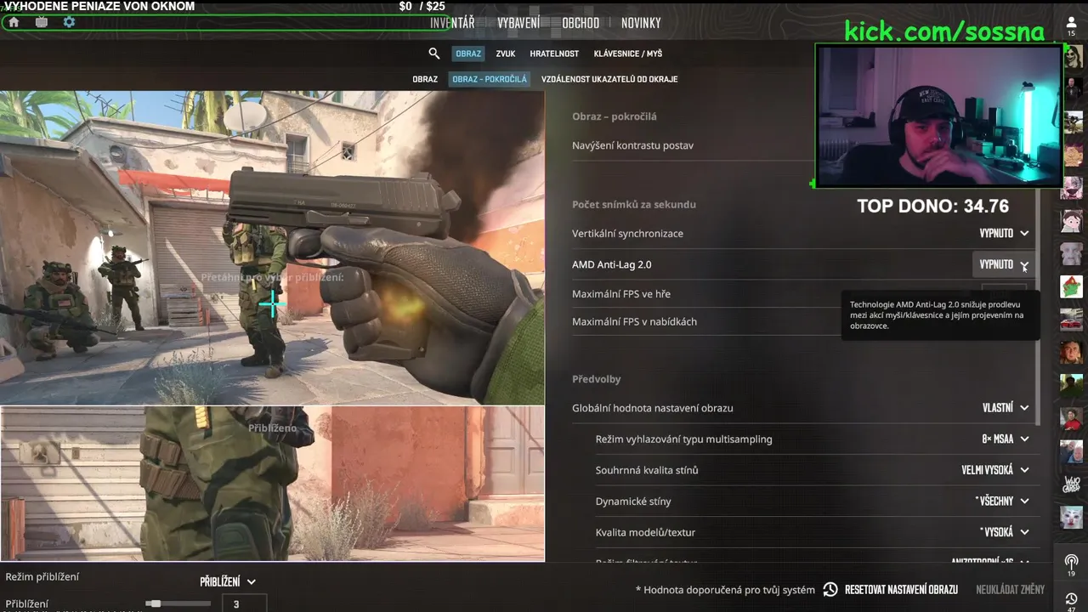Open the OBCHOD tab
1088x612 pixels.
pos(581,23)
